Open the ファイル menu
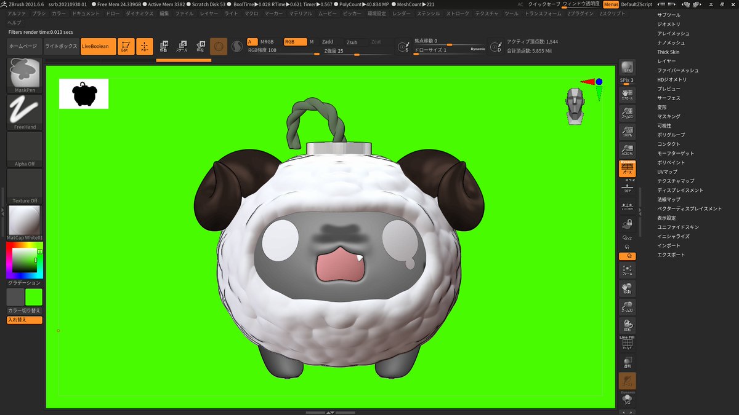The image size is (739, 415). click(x=184, y=13)
